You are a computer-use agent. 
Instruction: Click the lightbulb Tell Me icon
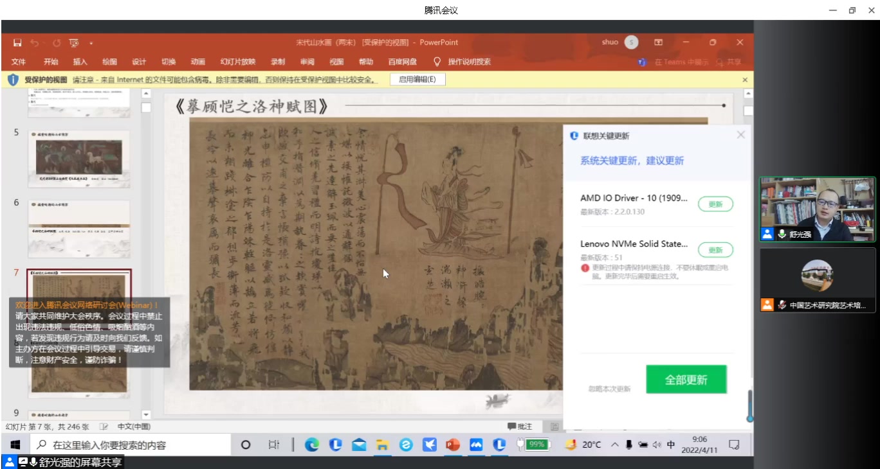point(437,62)
